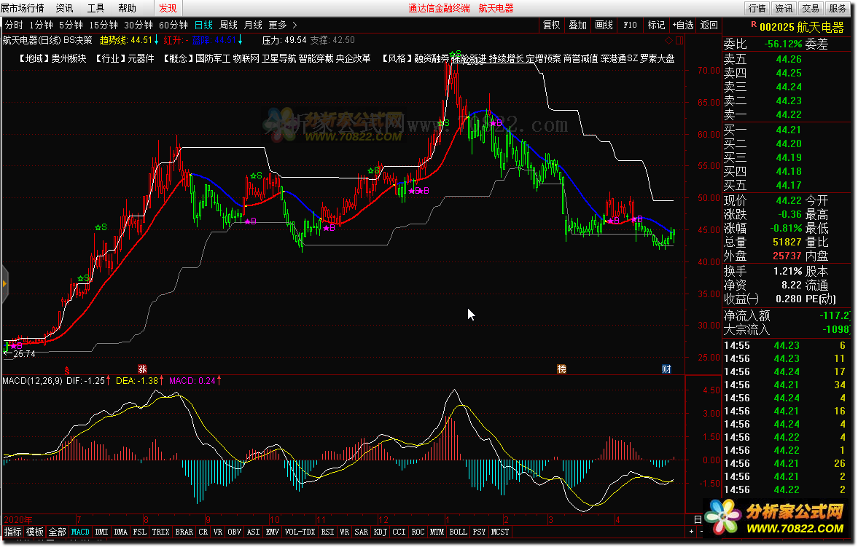Click the 复权 toolbar button

[x=552, y=25]
